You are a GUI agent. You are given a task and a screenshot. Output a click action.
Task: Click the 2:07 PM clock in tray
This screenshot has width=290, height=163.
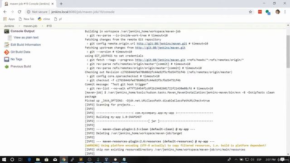(x=271, y=159)
